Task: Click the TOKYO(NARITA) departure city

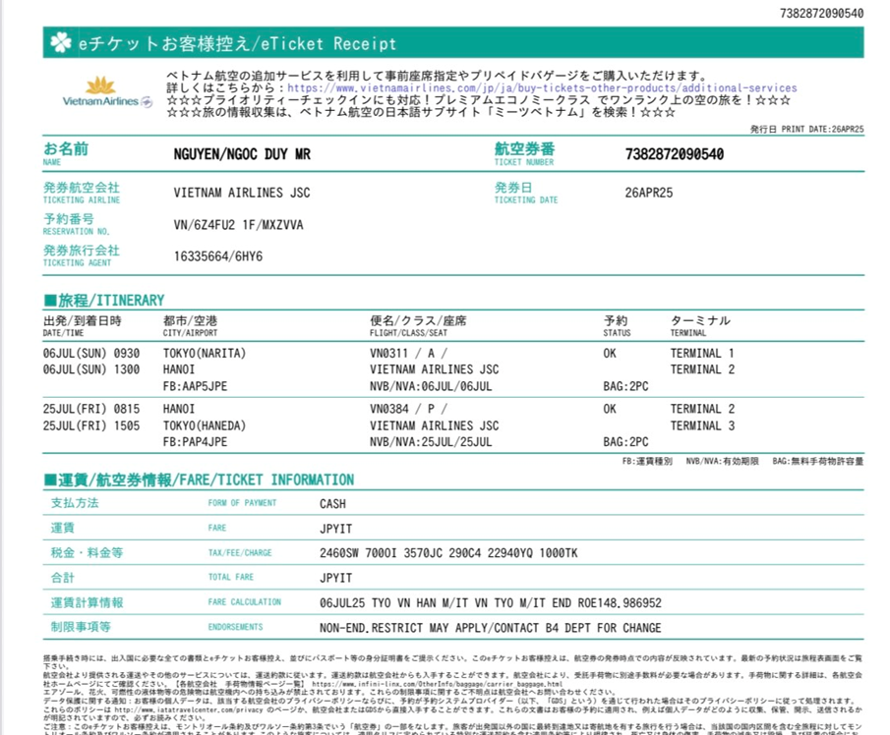Action: [x=205, y=353]
